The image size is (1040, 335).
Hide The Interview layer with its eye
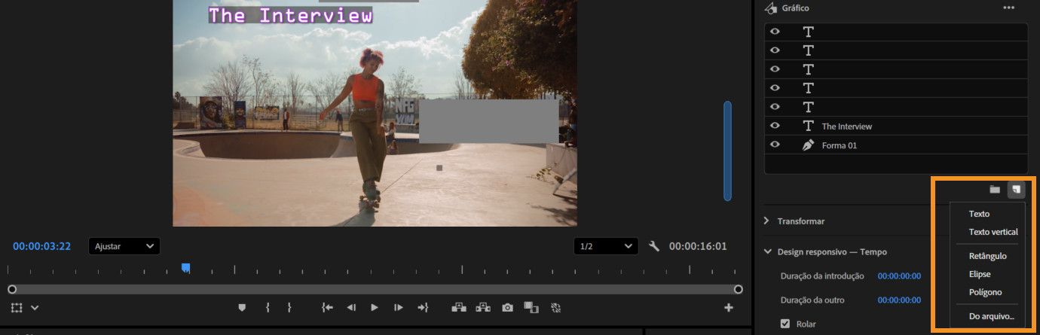[x=775, y=126]
